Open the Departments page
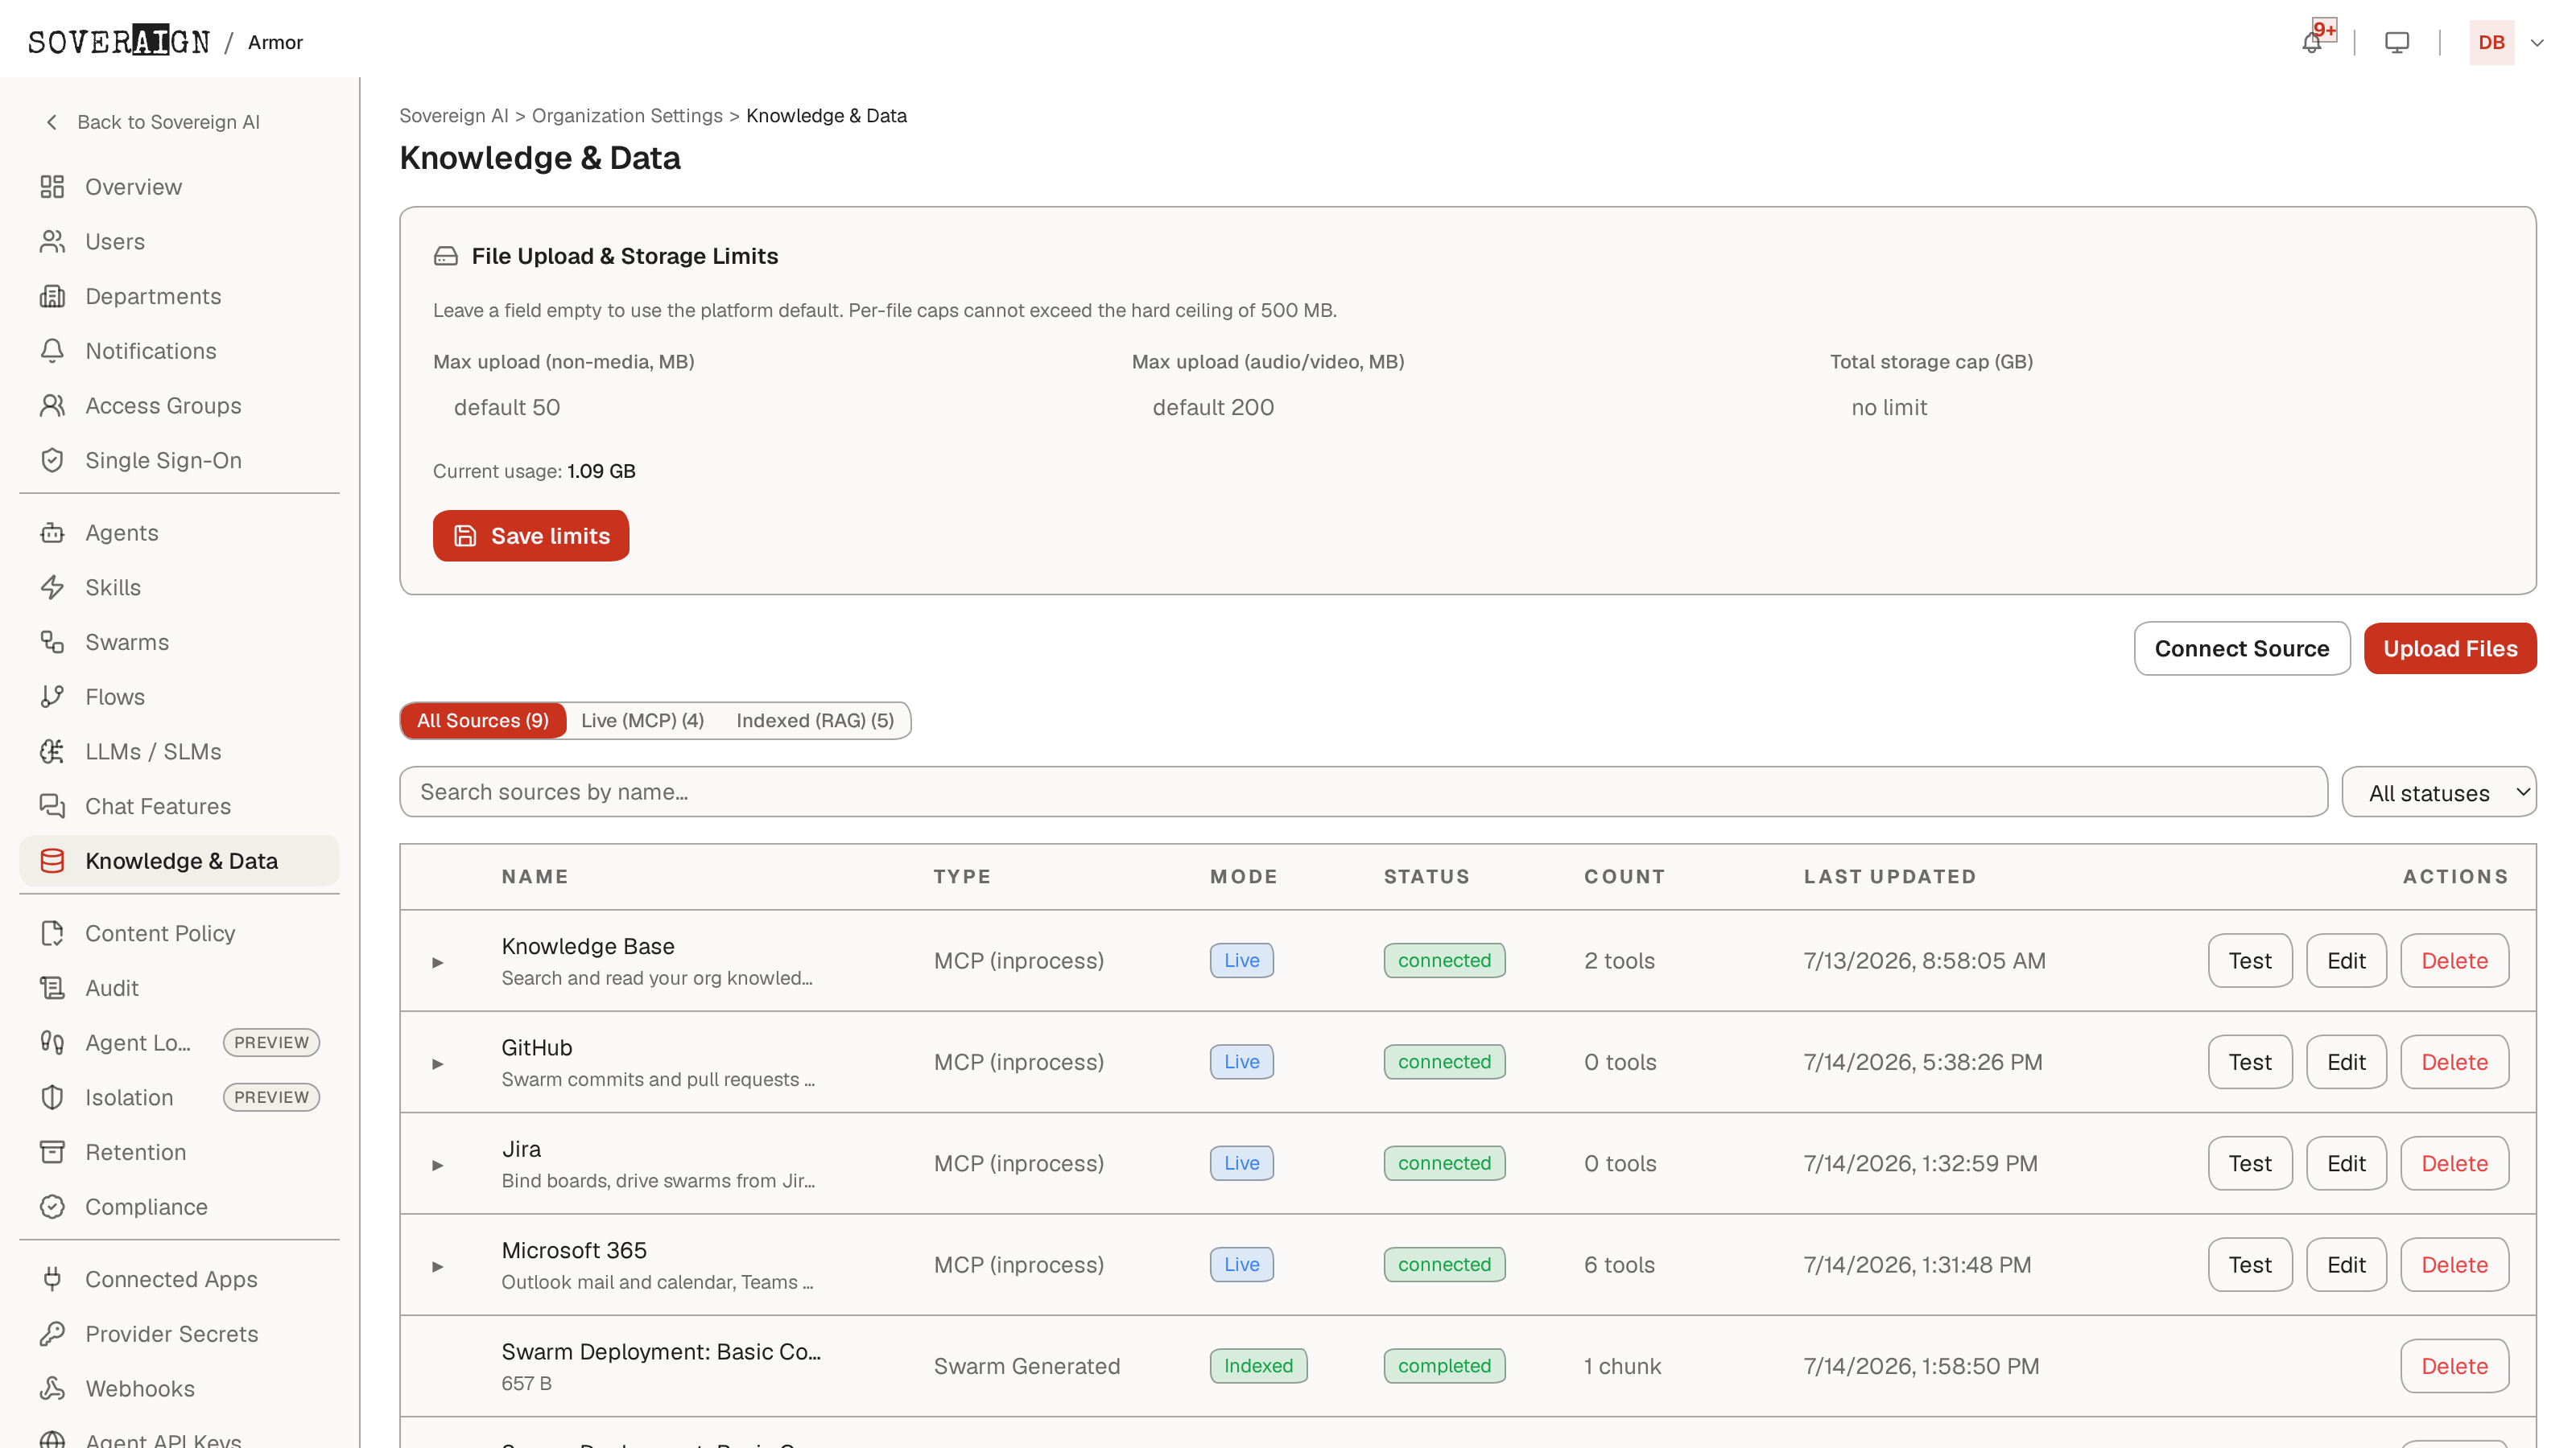2576x1448 pixels. [x=179, y=296]
